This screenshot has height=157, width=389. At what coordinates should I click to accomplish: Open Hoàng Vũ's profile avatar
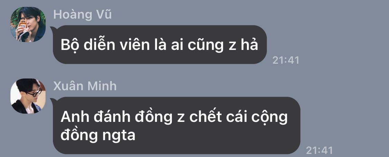(x=28, y=24)
